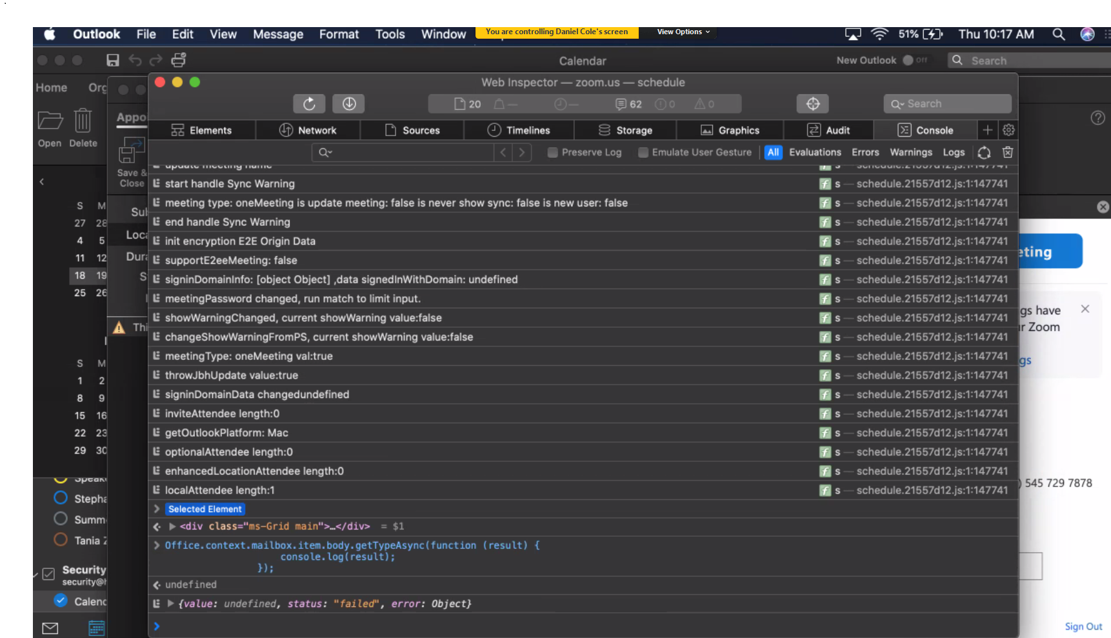Click the download/export resource icon
This screenshot has width=1111, height=638.
click(x=348, y=103)
